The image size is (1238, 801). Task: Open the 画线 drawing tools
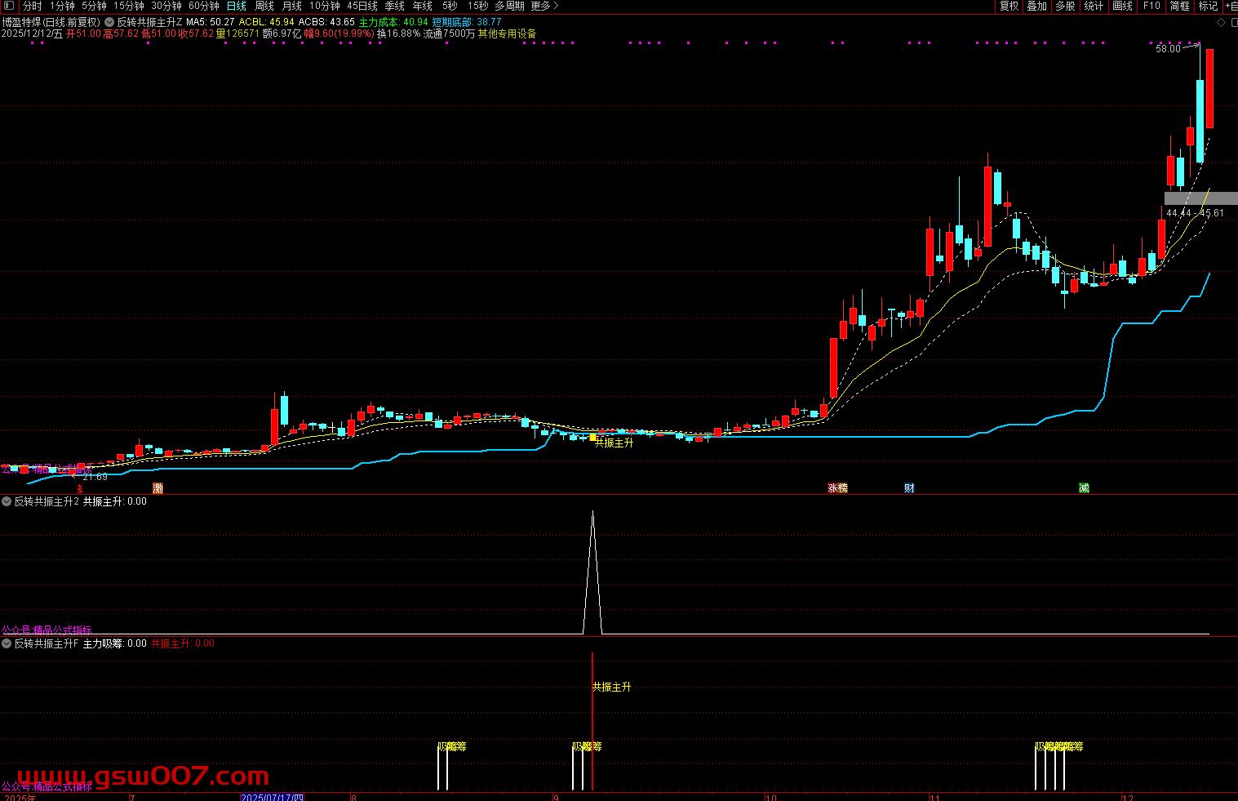coord(1123,6)
